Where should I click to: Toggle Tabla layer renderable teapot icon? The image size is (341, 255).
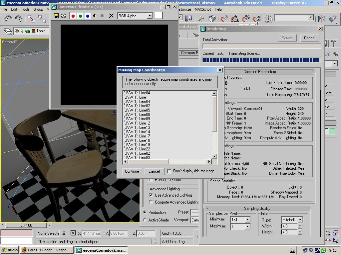pos(28,31)
